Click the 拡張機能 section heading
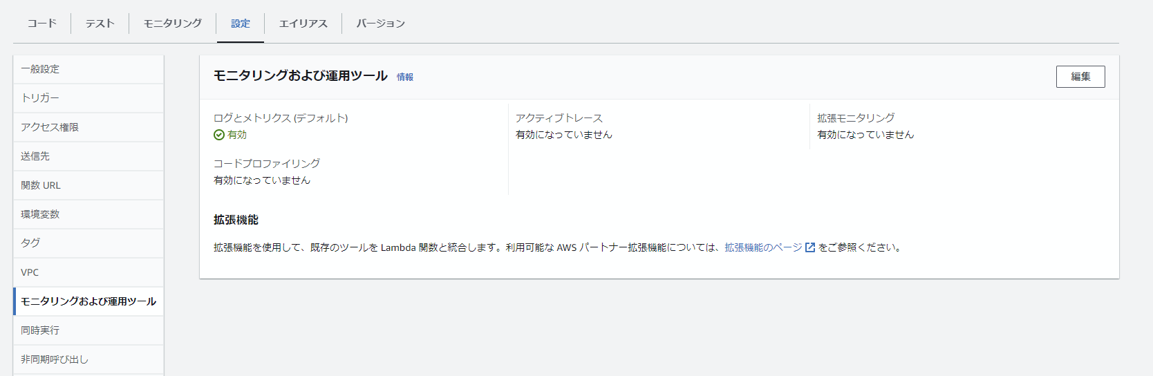The height and width of the screenshot is (376, 1153). point(236,220)
